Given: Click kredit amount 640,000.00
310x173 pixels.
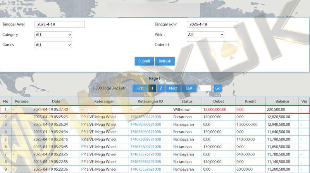Looking at the screenshot, I should pyautogui.click(x=246, y=154).
